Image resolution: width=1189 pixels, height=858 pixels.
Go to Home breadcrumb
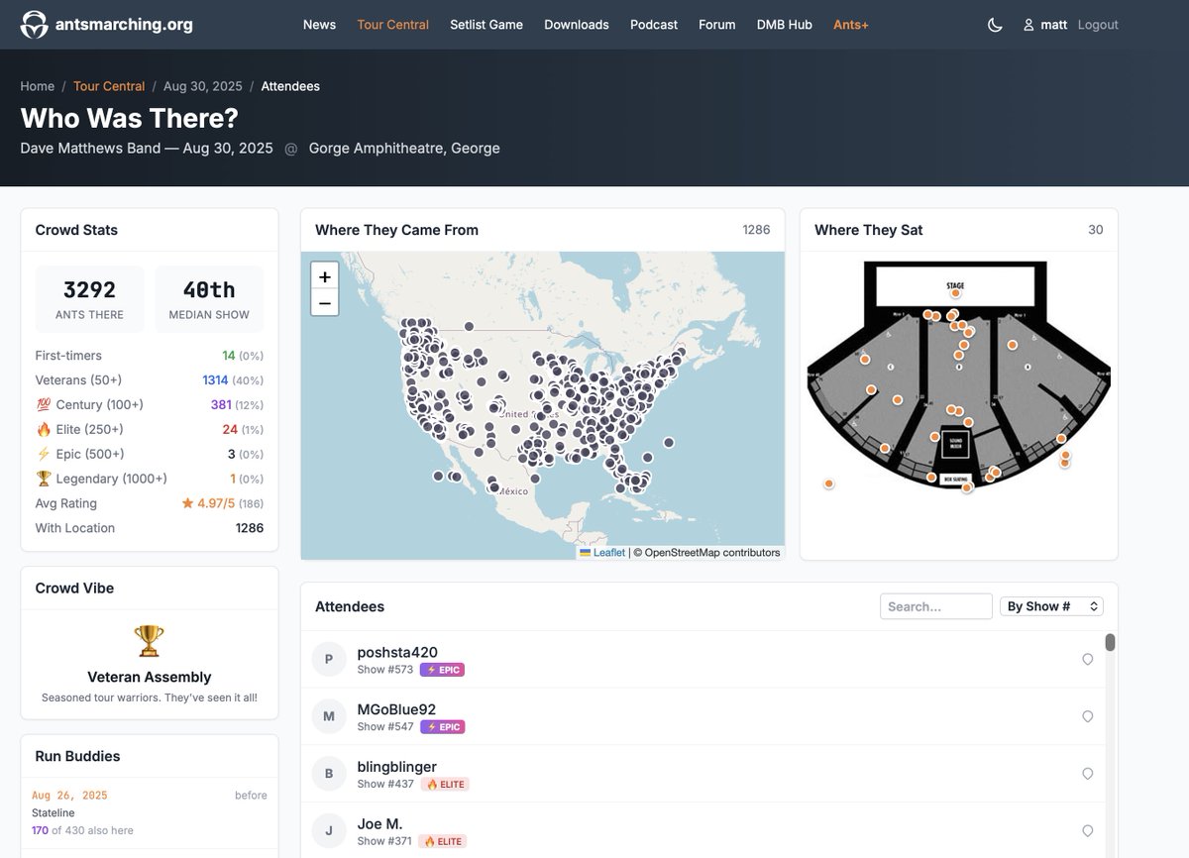pos(38,86)
